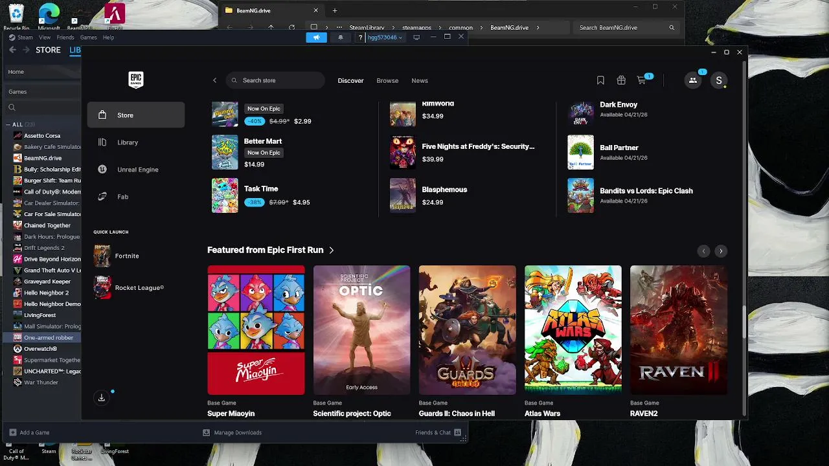Select Fab in Epic sidebar
Screen dimensions: 829x466
pos(136,197)
